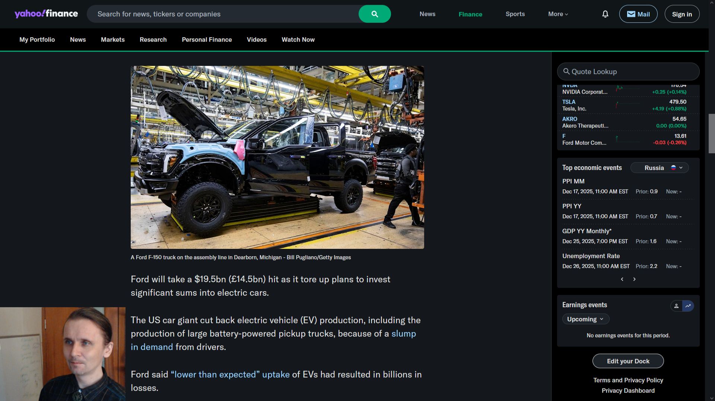Click the Edit your Dock button

point(628,361)
